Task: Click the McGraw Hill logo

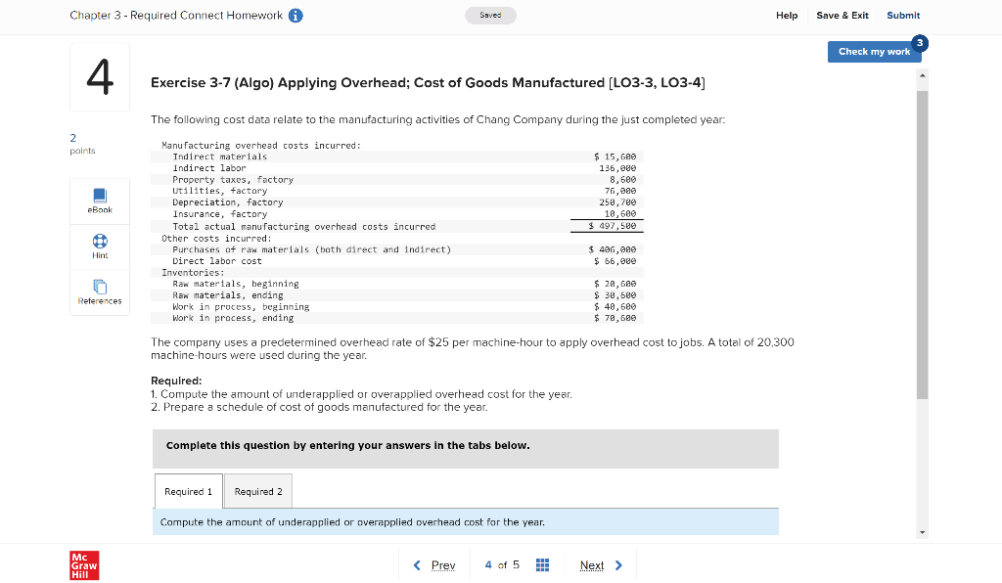Action: pyautogui.click(x=83, y=564)
